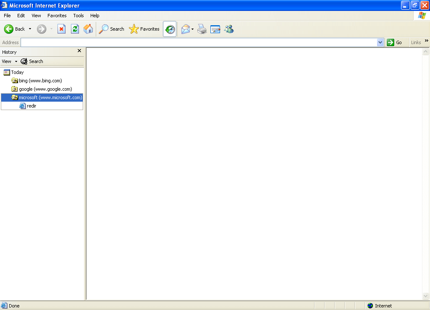Click the Forward arrow button
The image size is (430, 310).
point(42,29)
